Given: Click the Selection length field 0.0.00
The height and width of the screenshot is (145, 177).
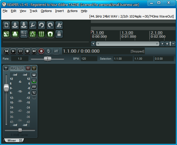Looking at the screenshot, I should coord(164,59).
